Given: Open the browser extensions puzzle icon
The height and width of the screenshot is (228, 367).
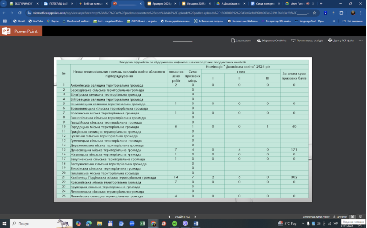Looking at the screenshot, I should pos(341,13).
